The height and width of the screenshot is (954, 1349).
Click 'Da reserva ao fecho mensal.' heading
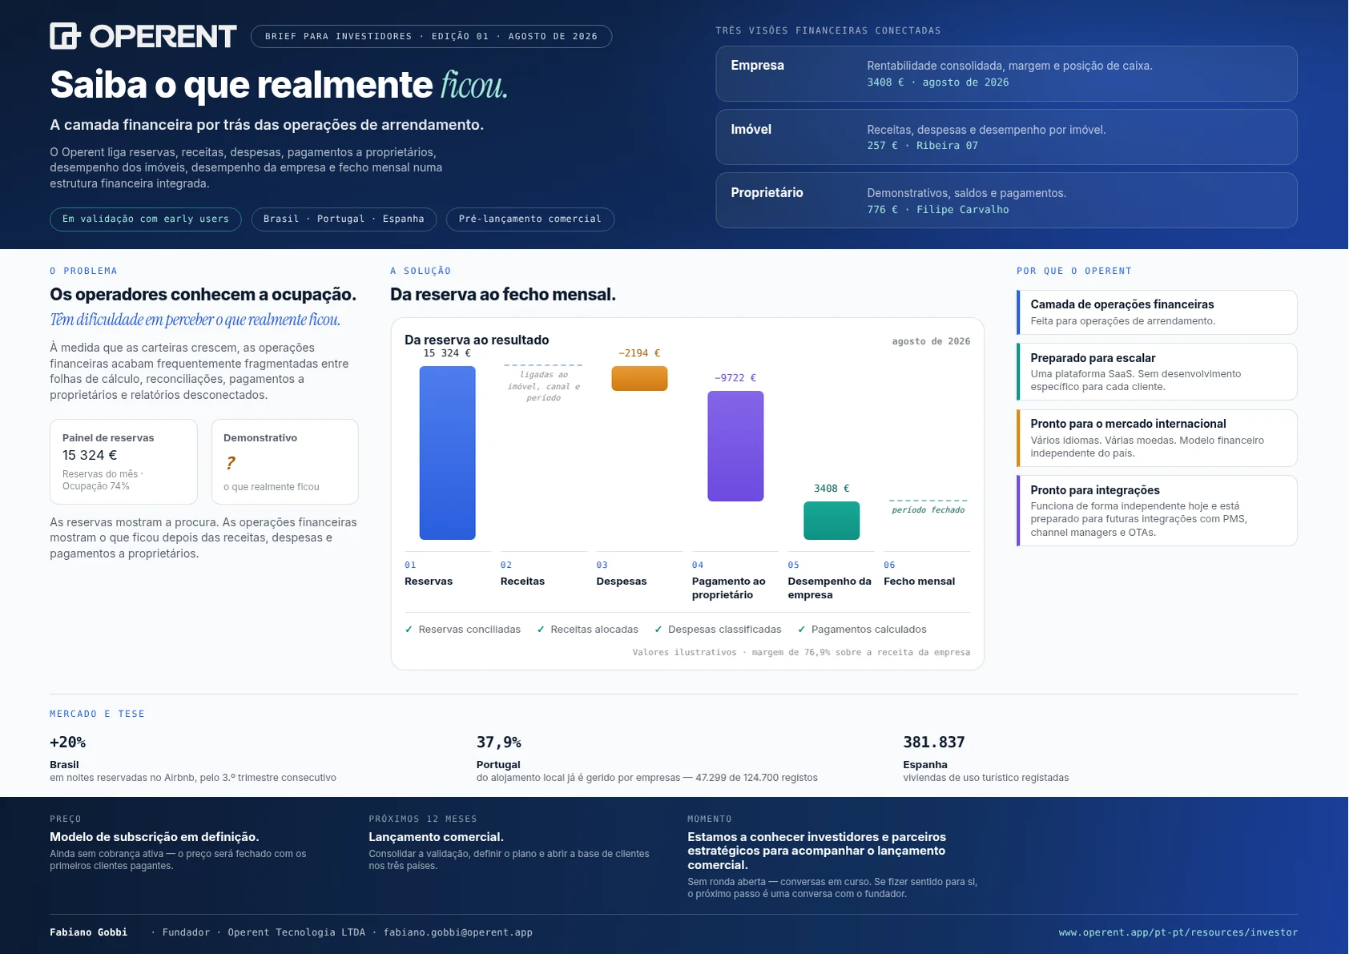click(x=503, y=295)
